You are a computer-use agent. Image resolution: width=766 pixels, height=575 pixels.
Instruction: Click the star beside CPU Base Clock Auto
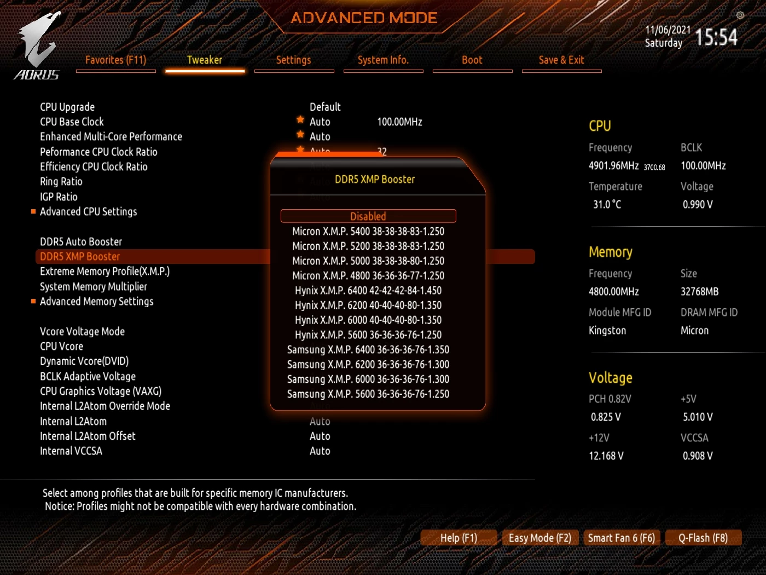(x=300, y=120)
